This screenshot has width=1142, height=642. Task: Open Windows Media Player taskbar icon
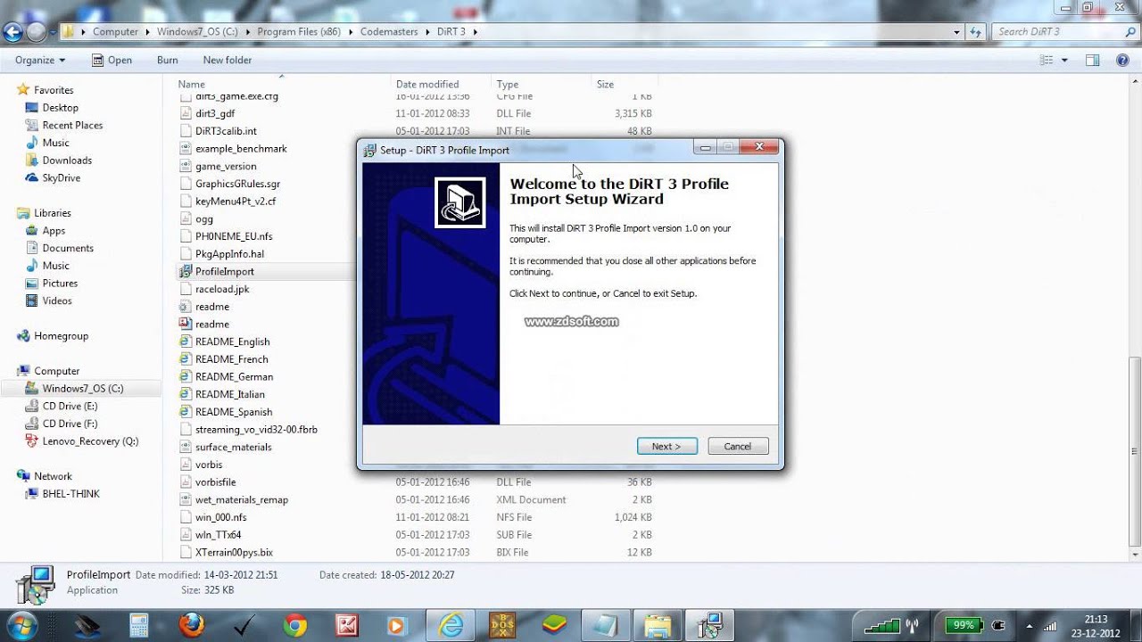[x=399, y=625]
